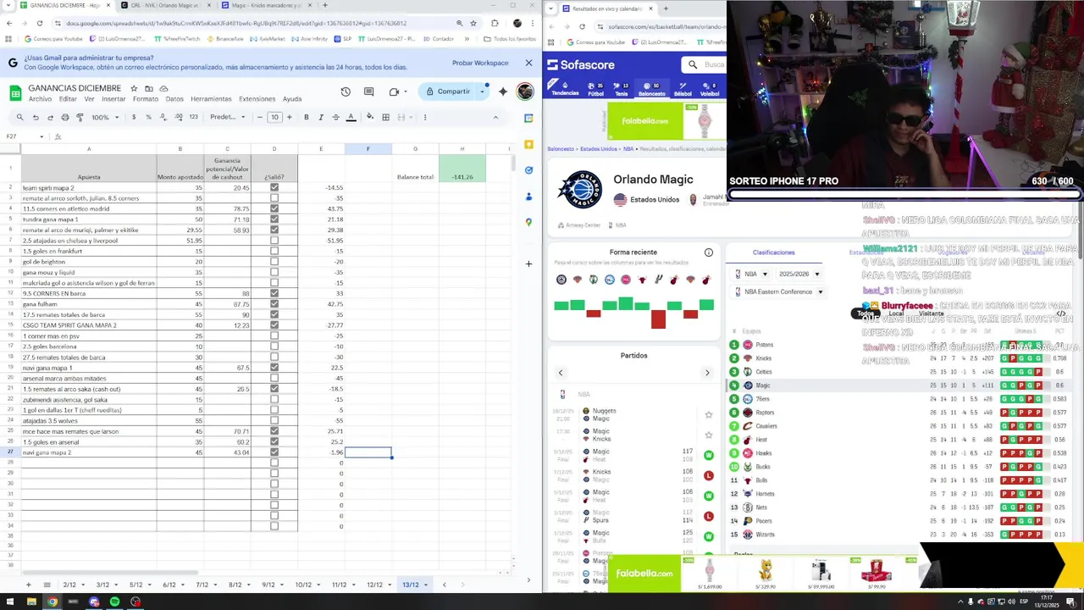The width and height of the screenshot is (1084, 610).
Task: Toggle checkbox in 11.5 corners en atletico madrid row
Action: (x=274, y=208)
